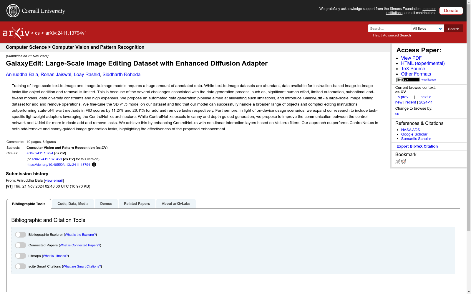Enable scite Smart Citations toggle
Image resolution: width=471 pixels, height=294 pixels.
[x=21, y=266]
